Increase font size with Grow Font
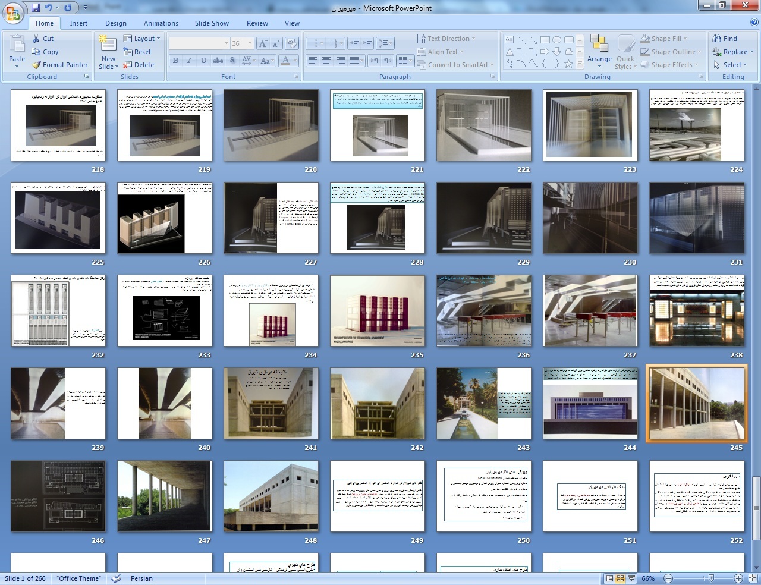The width and height of the screenshot is (761, 585). (263, 43)
